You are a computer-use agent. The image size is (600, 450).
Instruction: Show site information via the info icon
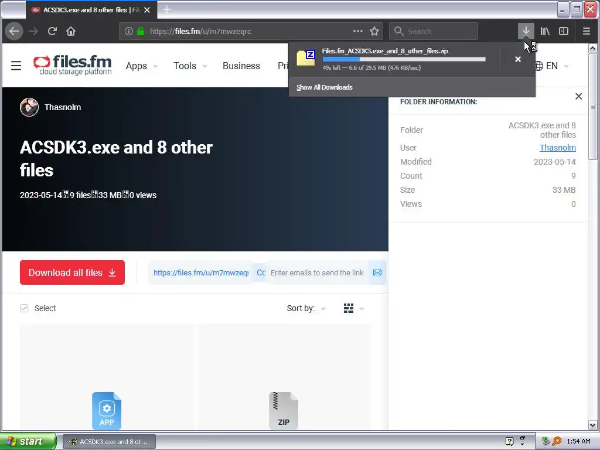tap(129, 31)
